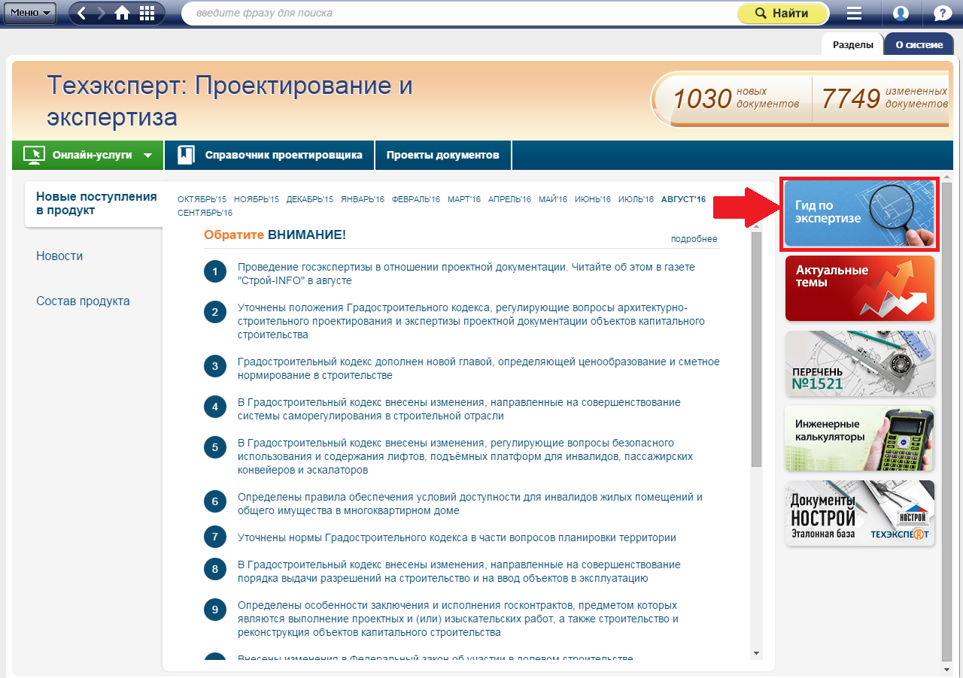Click the forward navigation arrow

tap(102, 14)
